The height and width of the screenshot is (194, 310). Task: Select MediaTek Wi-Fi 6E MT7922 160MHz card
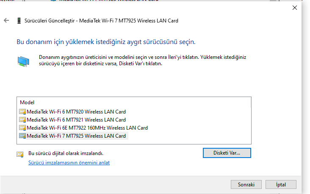click(x=87, y=128)
